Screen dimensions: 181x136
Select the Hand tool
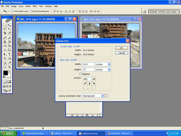tap(5, 67)
